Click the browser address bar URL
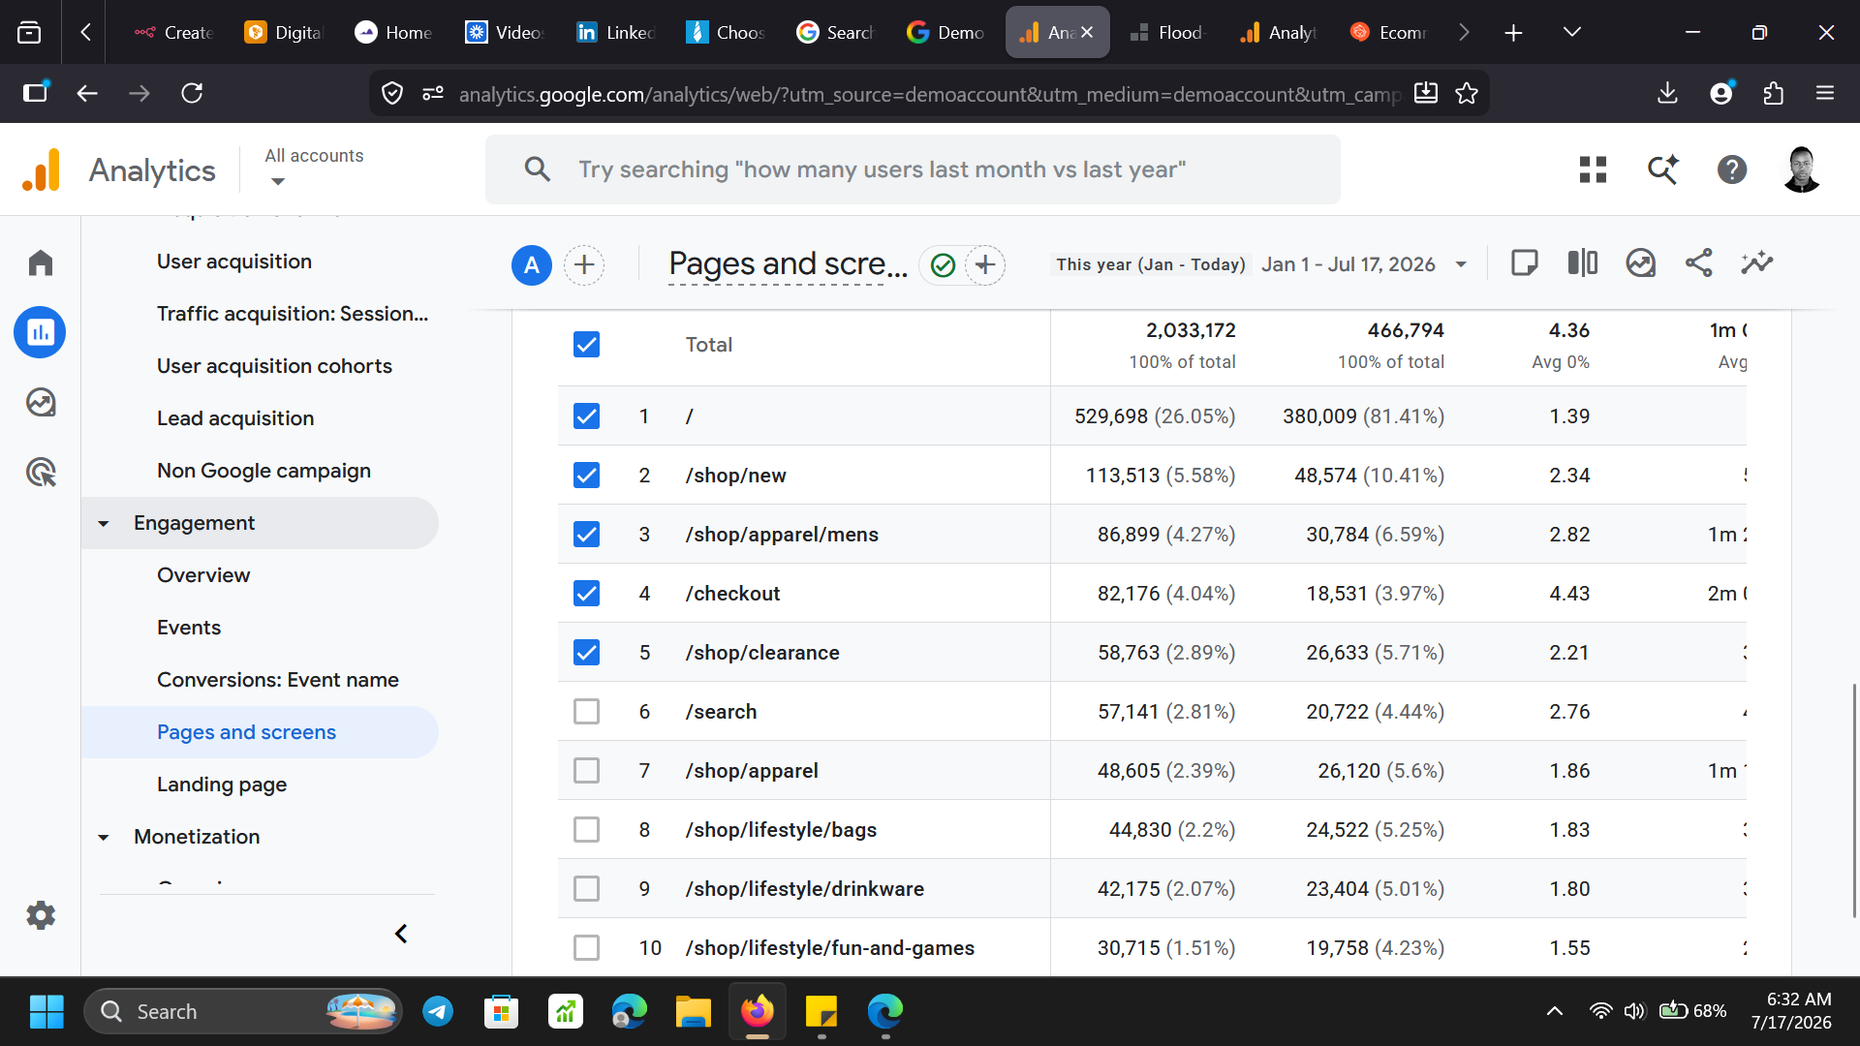 point(928,94)
